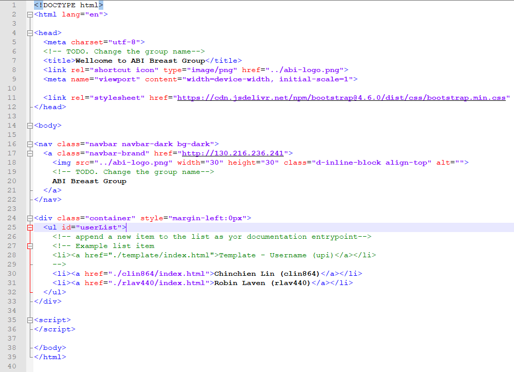Collapse the head section fold marker
The width and height of the screenshot is (514, 372).
click(x=30, y=33)
